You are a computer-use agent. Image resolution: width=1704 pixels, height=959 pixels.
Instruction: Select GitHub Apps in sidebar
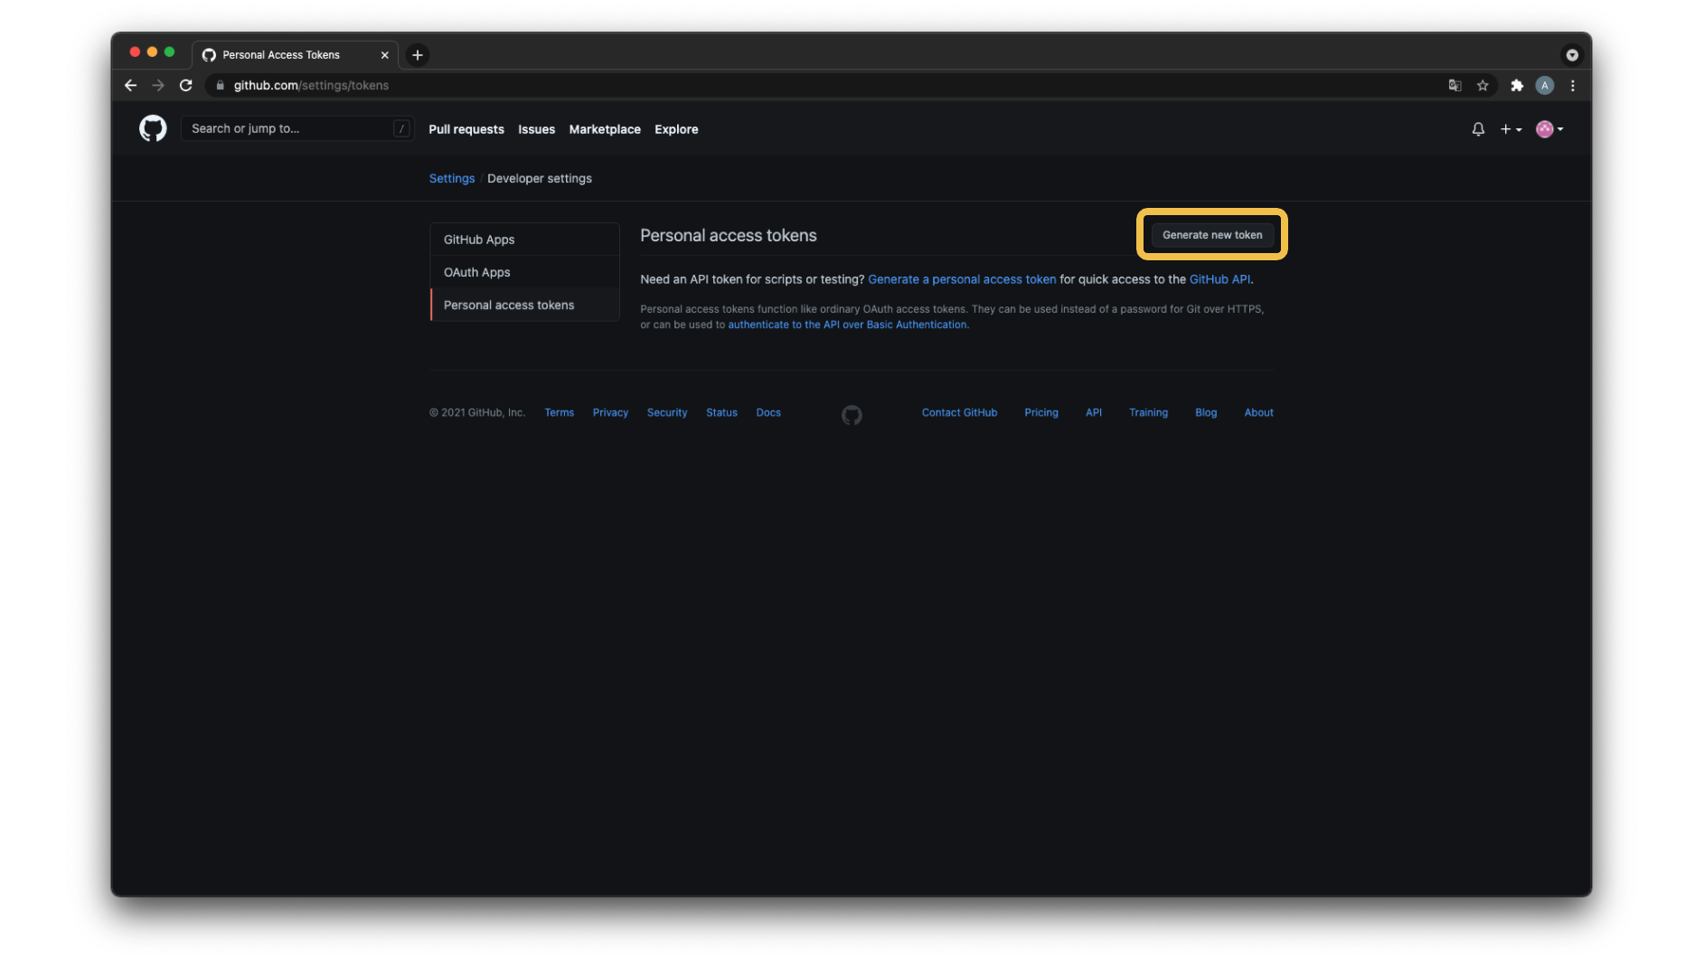(524, 240)
